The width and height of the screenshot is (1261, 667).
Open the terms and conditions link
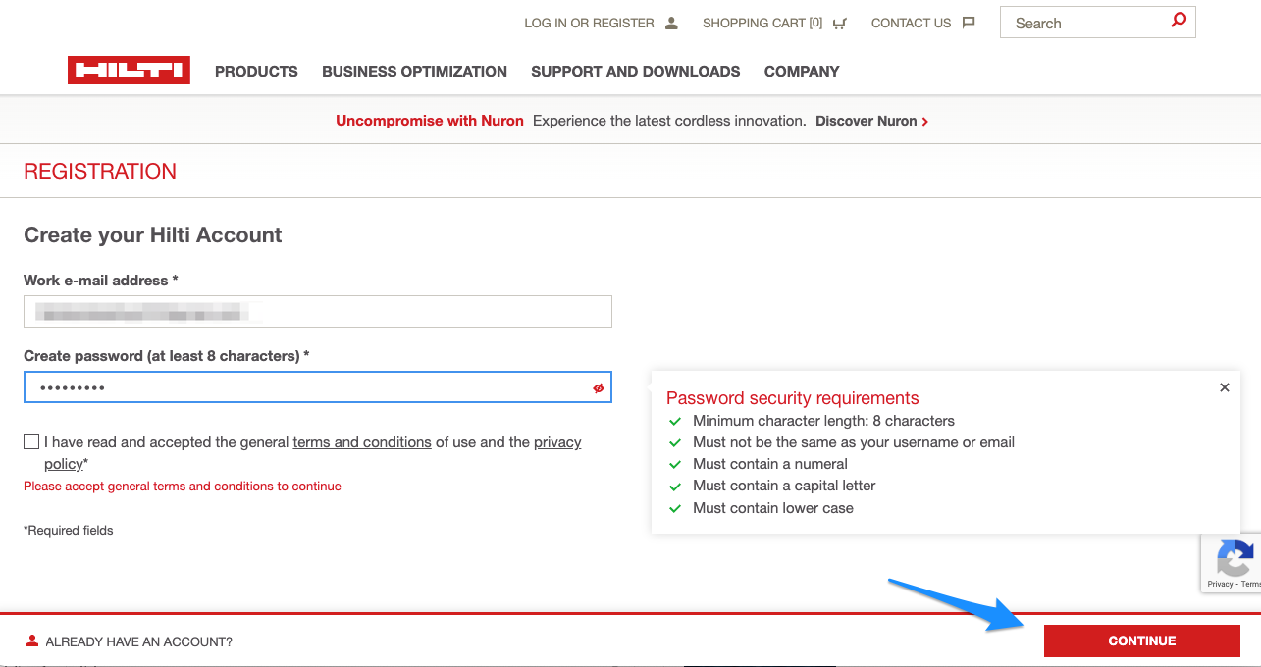point(361,442)
